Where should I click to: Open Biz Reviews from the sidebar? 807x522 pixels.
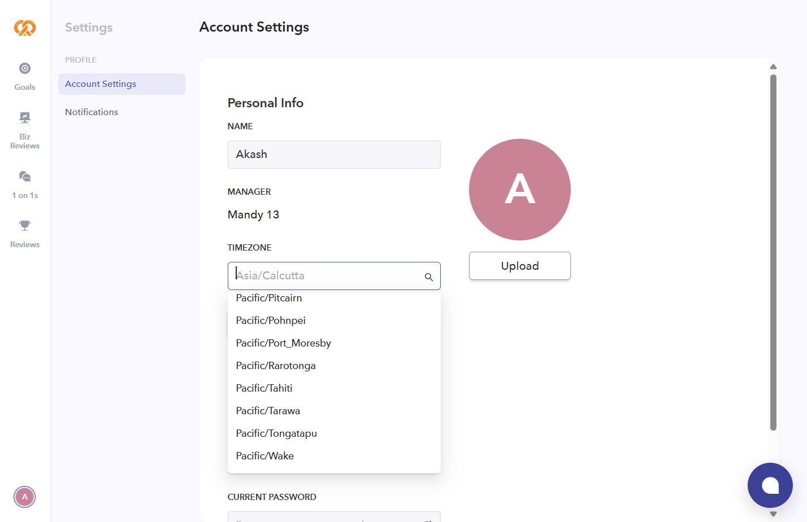click(x=25, y=118)
